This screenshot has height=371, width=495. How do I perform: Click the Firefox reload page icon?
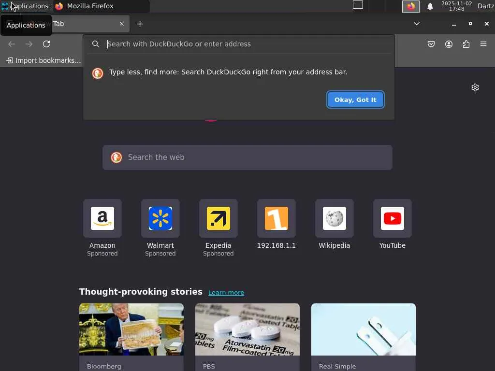[46, 44]
